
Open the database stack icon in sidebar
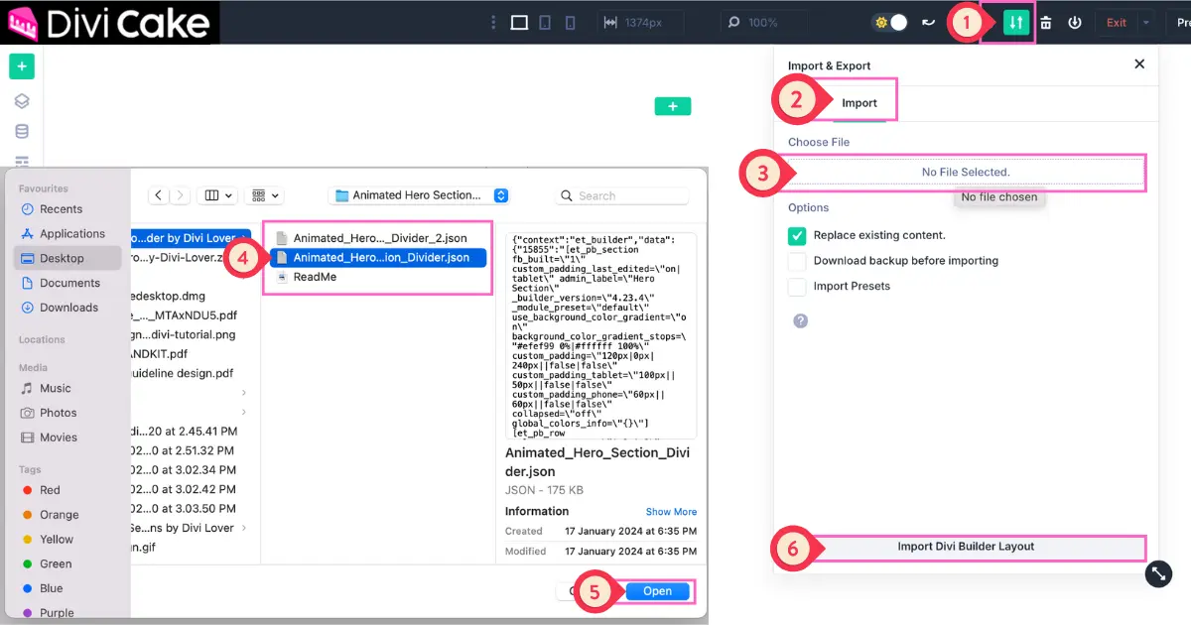pos(22,131)
